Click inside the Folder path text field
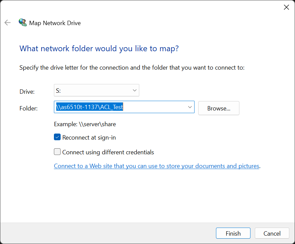Image resolution: width=295 pixels, height=244 pixels. pos(121,107)
